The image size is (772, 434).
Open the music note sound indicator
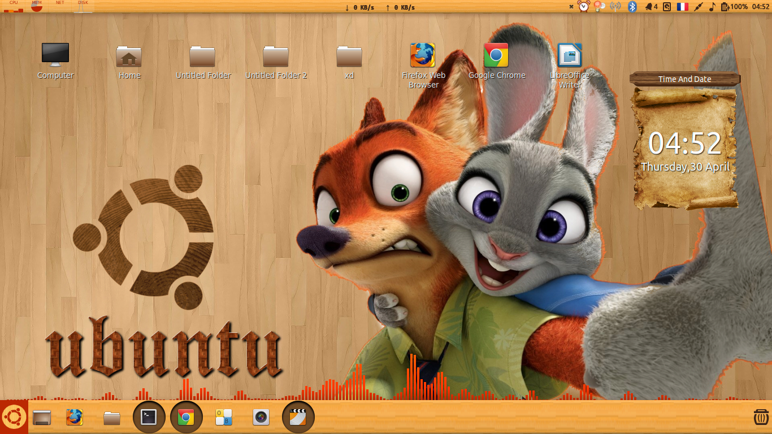(x=712, y=7)
